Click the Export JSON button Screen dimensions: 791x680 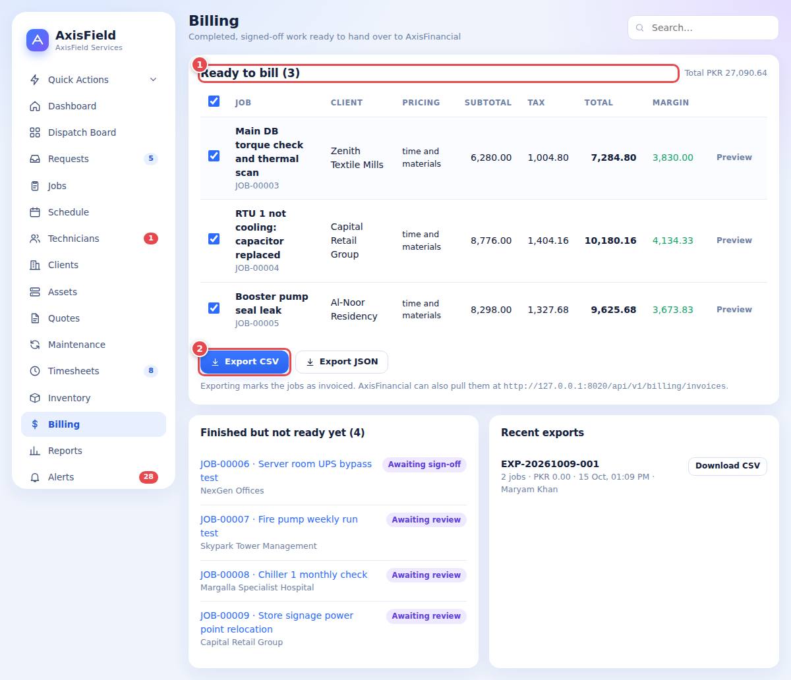point(341,362)
